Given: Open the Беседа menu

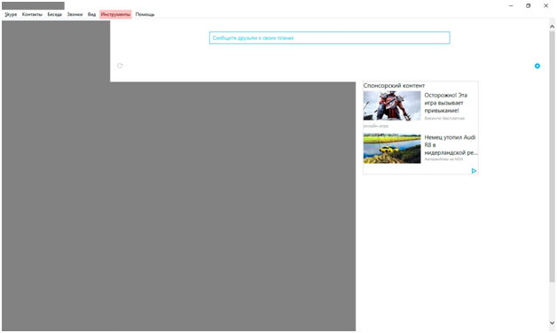Looking at the screenshot, I should [x=54, y=14].
